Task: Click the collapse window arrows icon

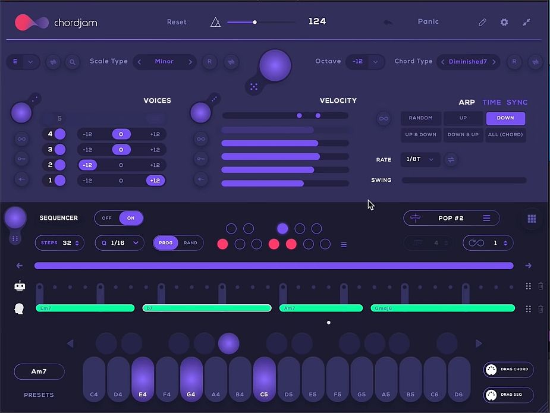Action: point(526,22)
